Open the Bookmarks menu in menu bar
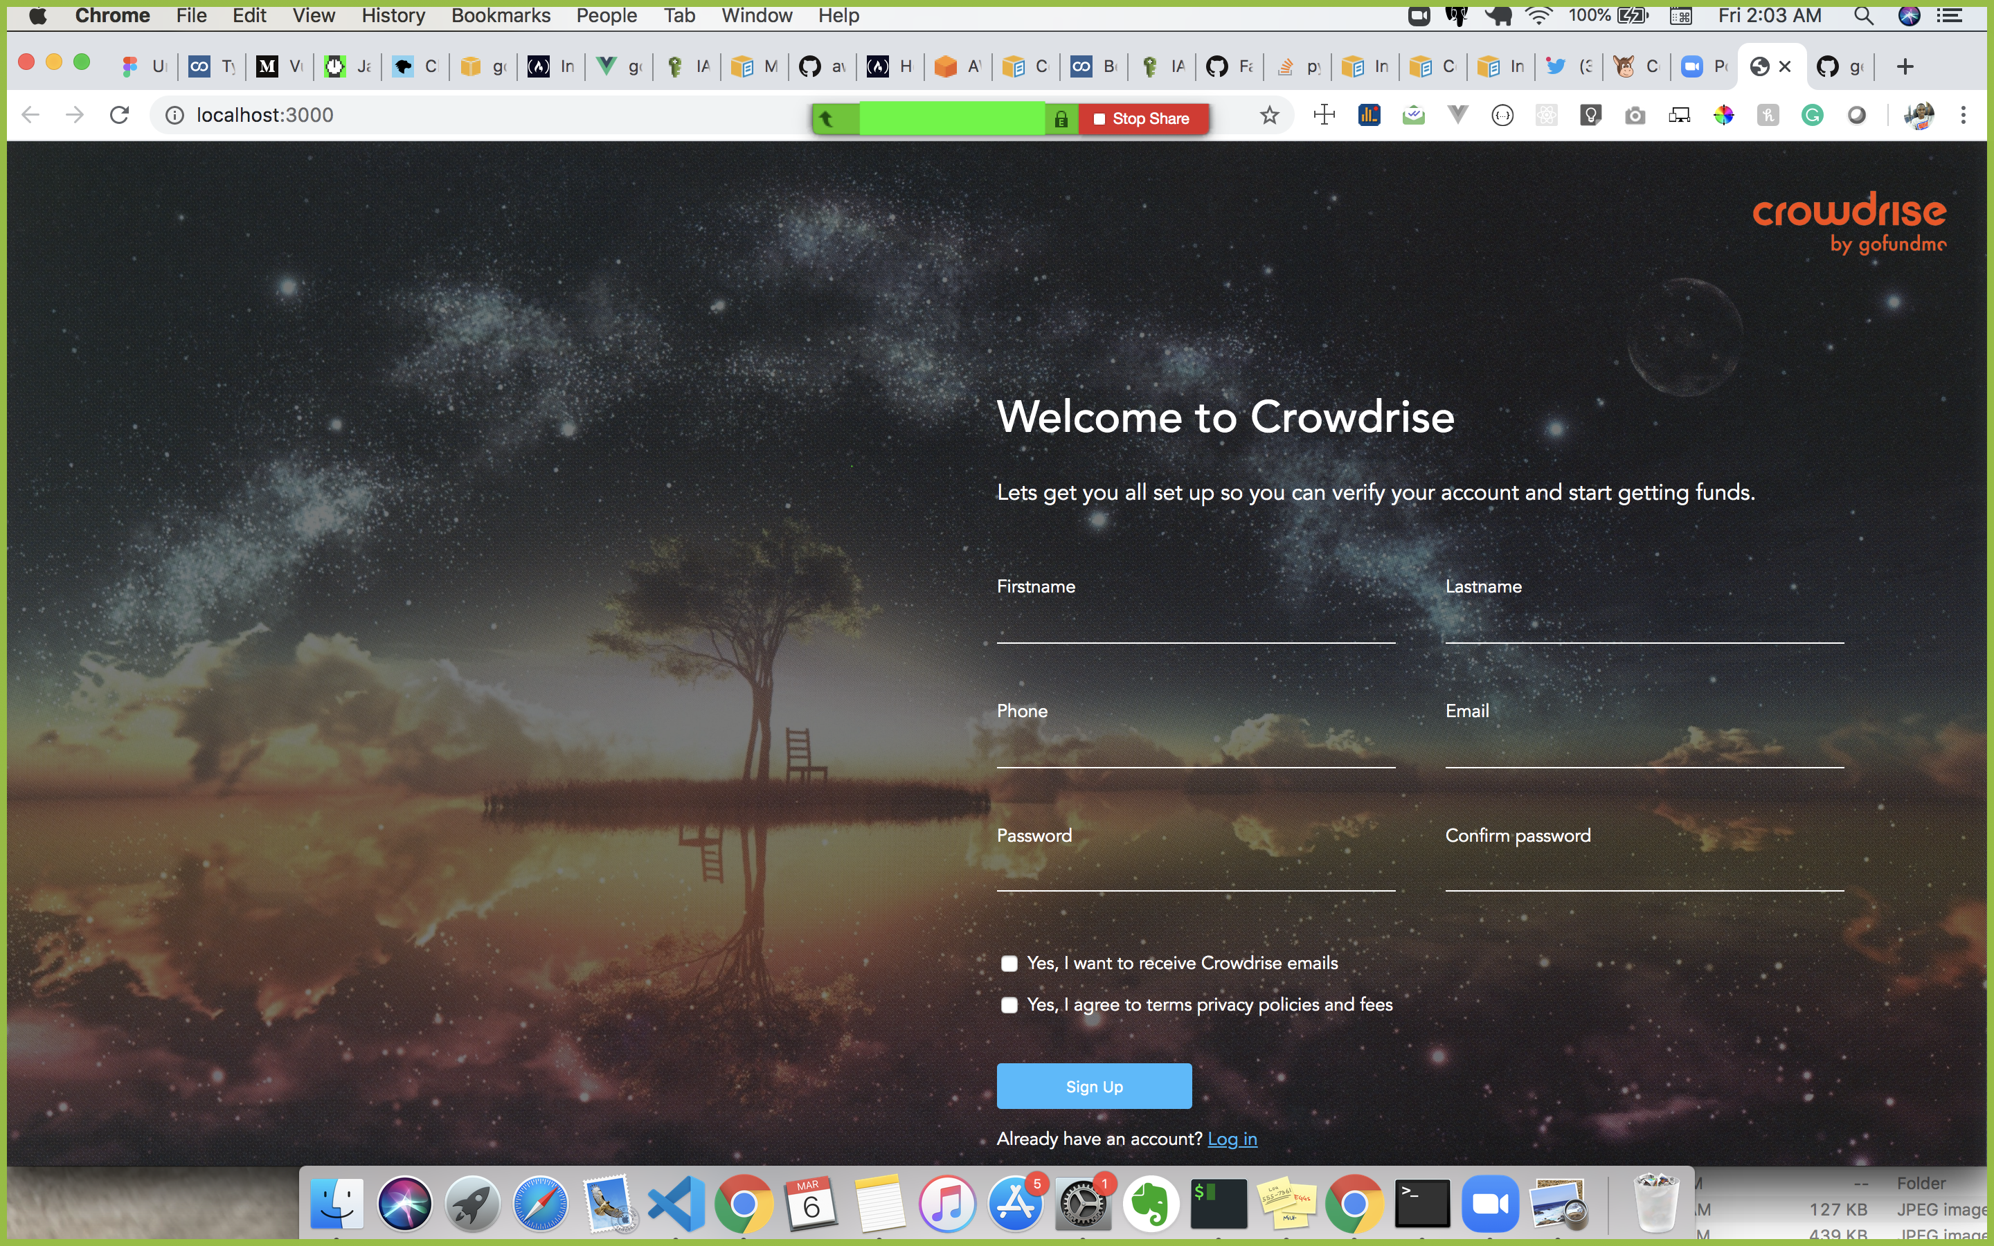This screenshot has width=1994, height=1246. (500, 16)
